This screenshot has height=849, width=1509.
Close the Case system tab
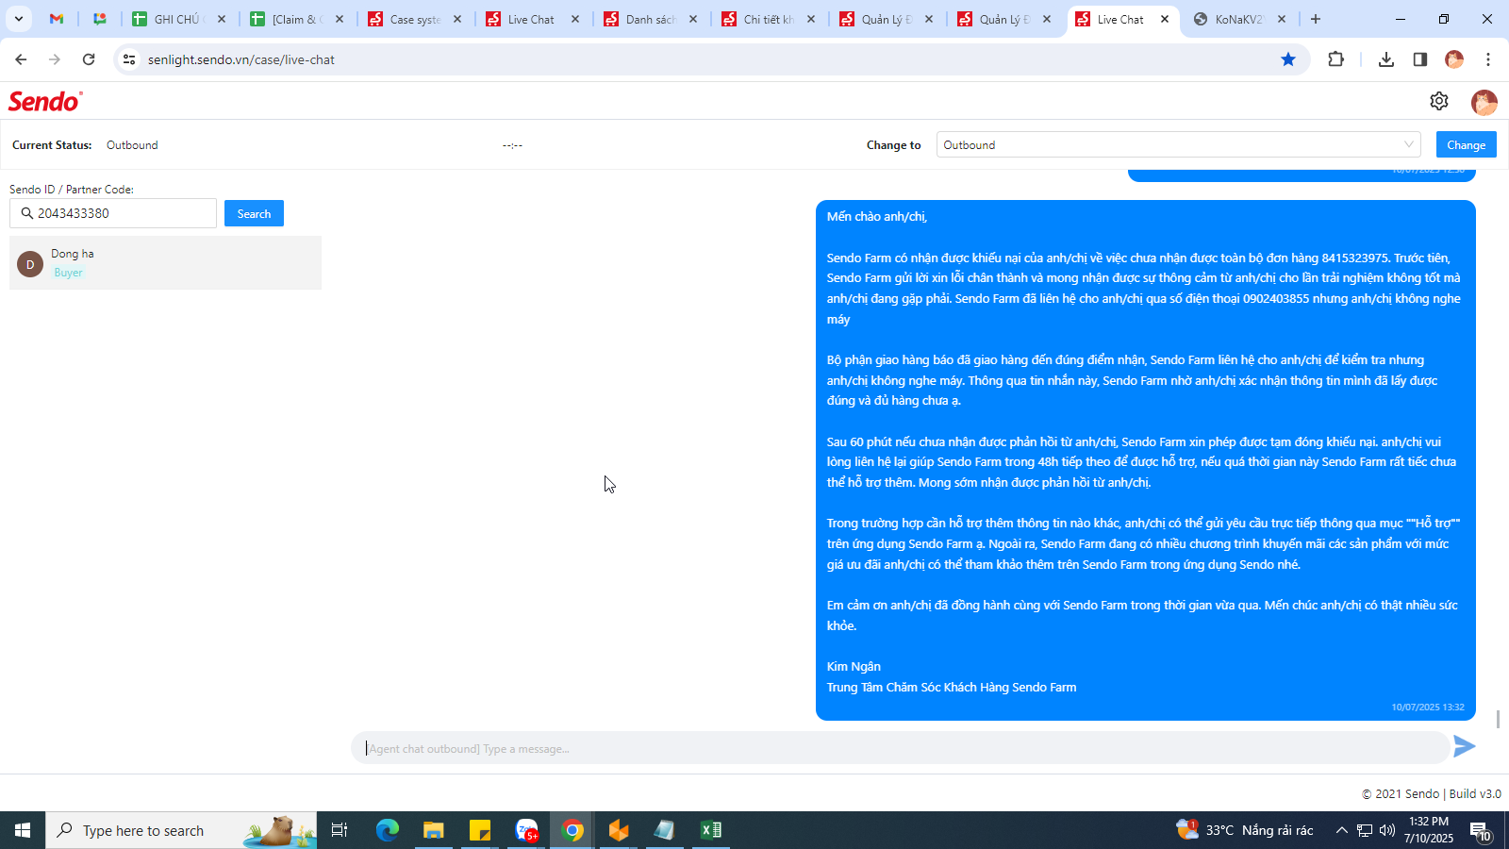[x=457, y=19]
